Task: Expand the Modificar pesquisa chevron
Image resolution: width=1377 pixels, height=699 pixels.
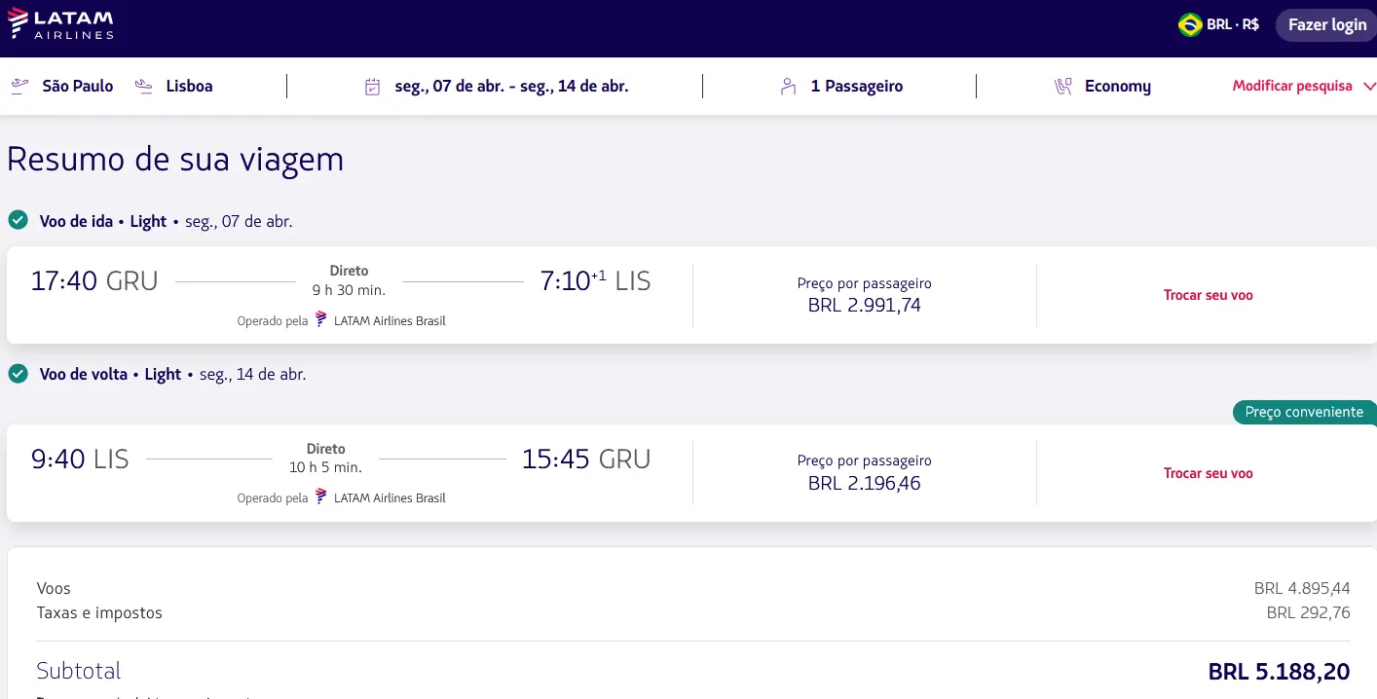Action: click(1369, 87)
